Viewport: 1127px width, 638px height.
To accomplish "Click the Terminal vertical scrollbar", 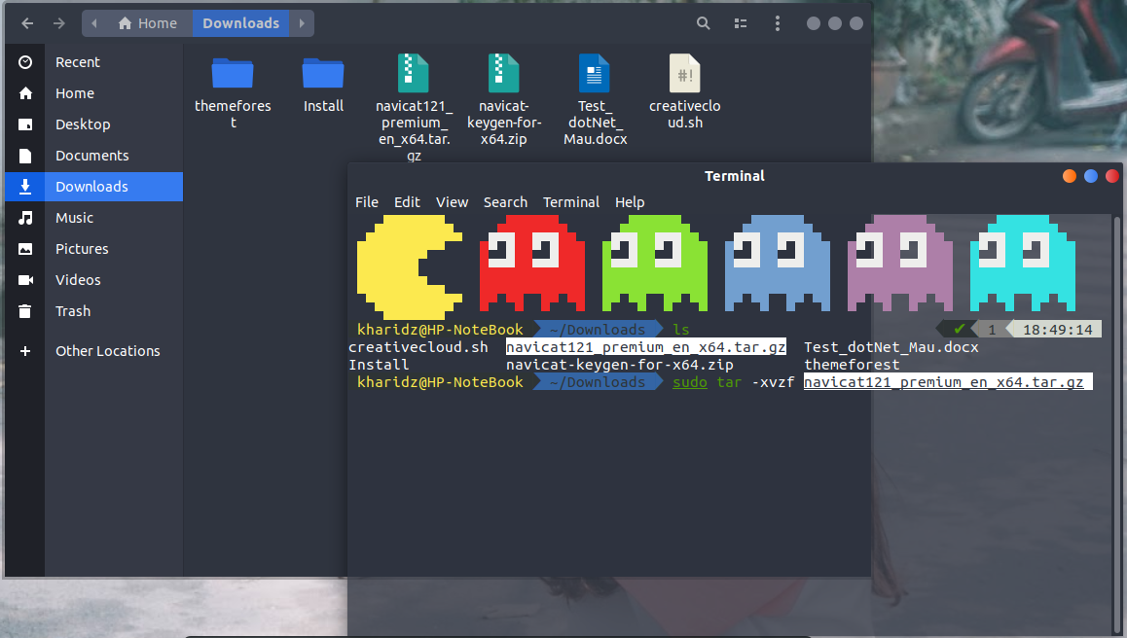I will coord(1117,424).
